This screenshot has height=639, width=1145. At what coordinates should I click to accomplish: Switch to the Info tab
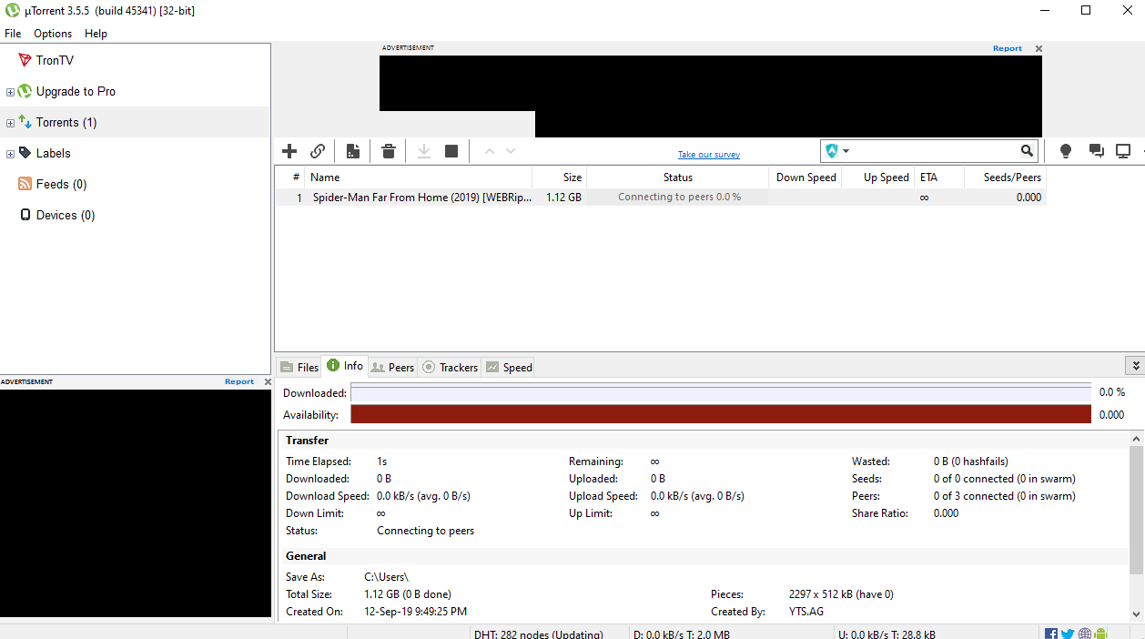click(344, 366)
